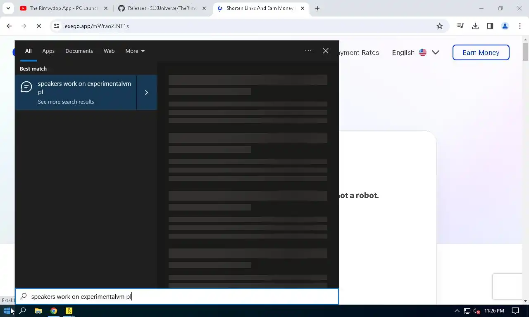The height and width of the screenshot is (317, 529).
Task: Select the Documents search filter tab
Action: click(79, 51)
